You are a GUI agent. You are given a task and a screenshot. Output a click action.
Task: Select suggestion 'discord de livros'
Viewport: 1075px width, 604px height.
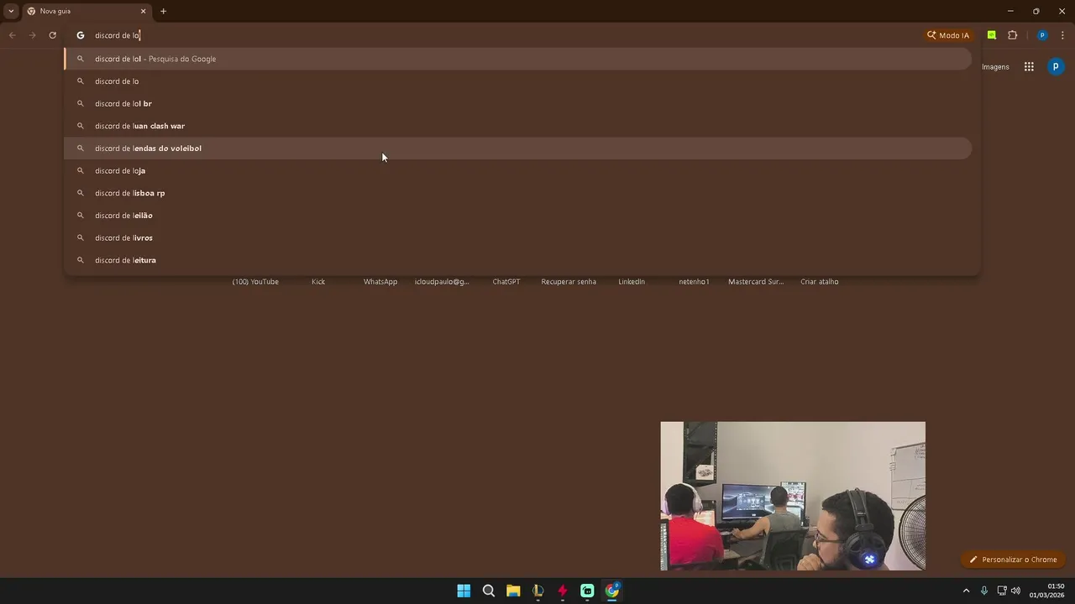[x=518, y=237]
